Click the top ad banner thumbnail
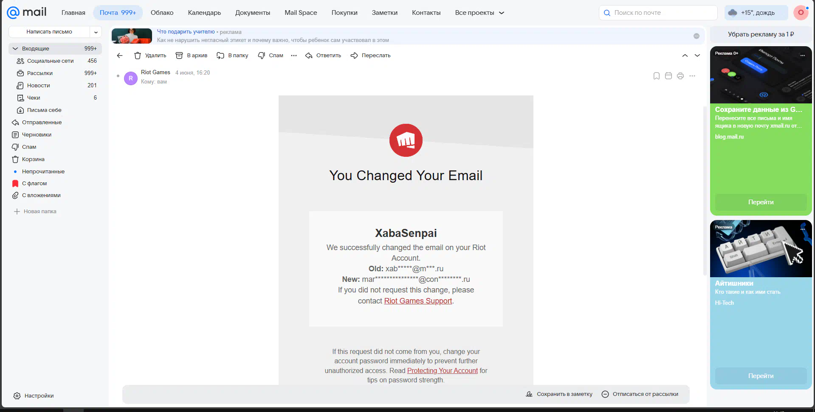Screen dimensions: 815x412 click(x=132, y=36)
